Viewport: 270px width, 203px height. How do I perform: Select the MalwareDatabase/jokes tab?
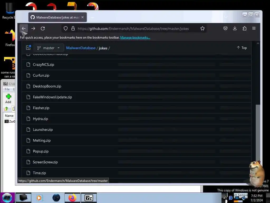(57, 17)
